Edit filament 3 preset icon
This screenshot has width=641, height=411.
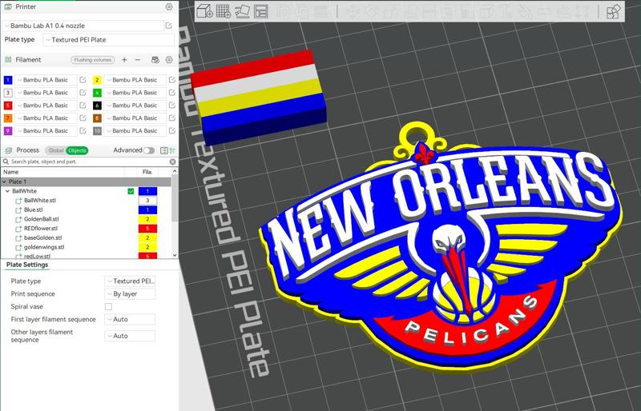click(83, 93)
